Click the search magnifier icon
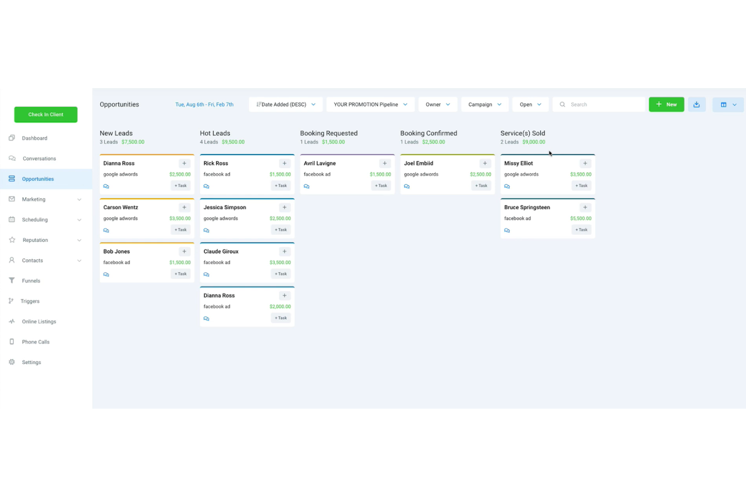 coord(563,104)
